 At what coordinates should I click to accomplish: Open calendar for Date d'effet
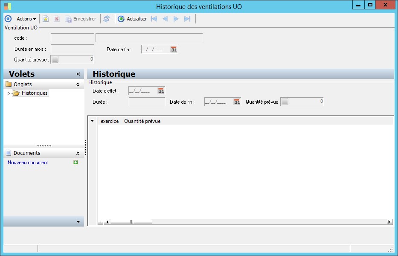click(161, 90)
